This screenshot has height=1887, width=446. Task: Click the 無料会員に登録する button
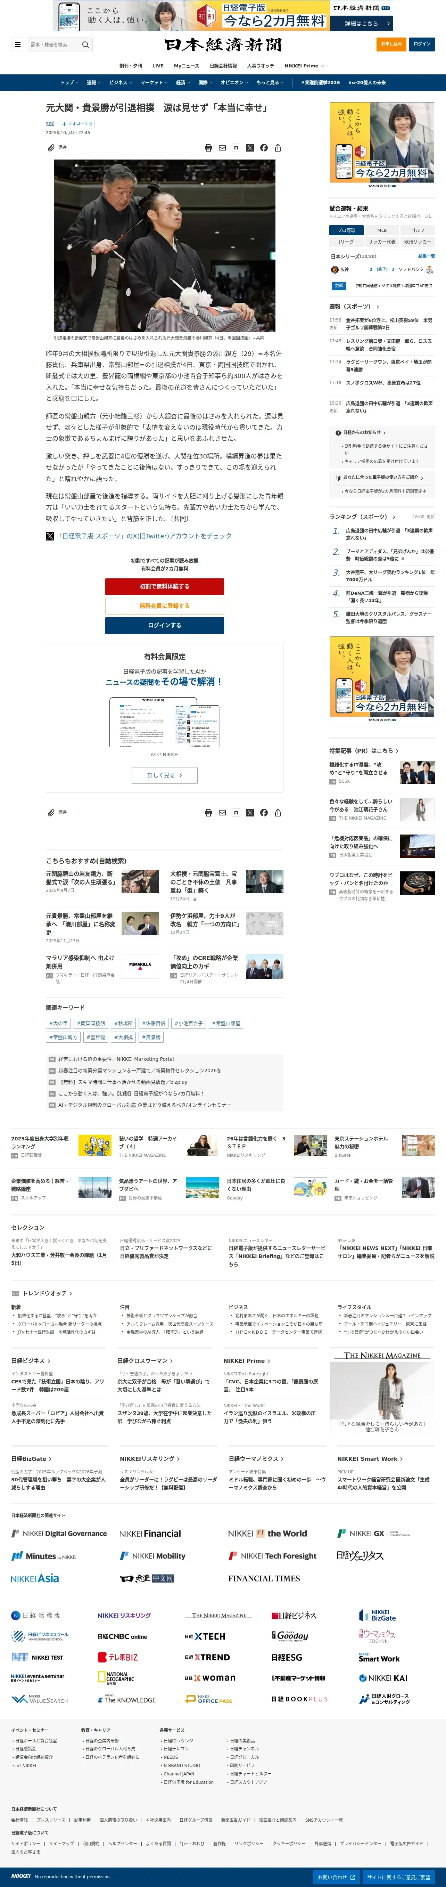[165, 606]
